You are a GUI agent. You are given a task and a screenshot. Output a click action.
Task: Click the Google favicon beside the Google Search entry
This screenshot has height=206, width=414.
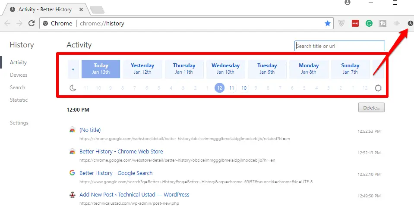click(72, 173)
